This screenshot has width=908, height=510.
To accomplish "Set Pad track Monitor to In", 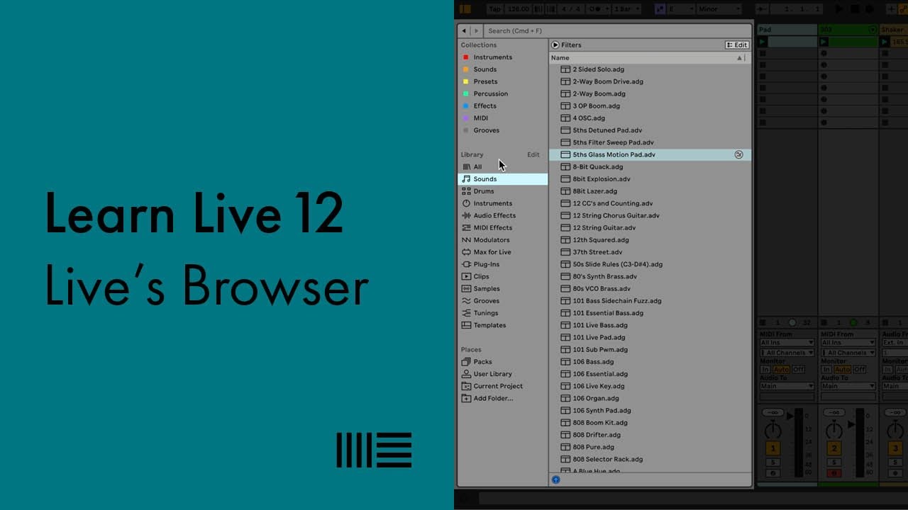I will point(765,370).
